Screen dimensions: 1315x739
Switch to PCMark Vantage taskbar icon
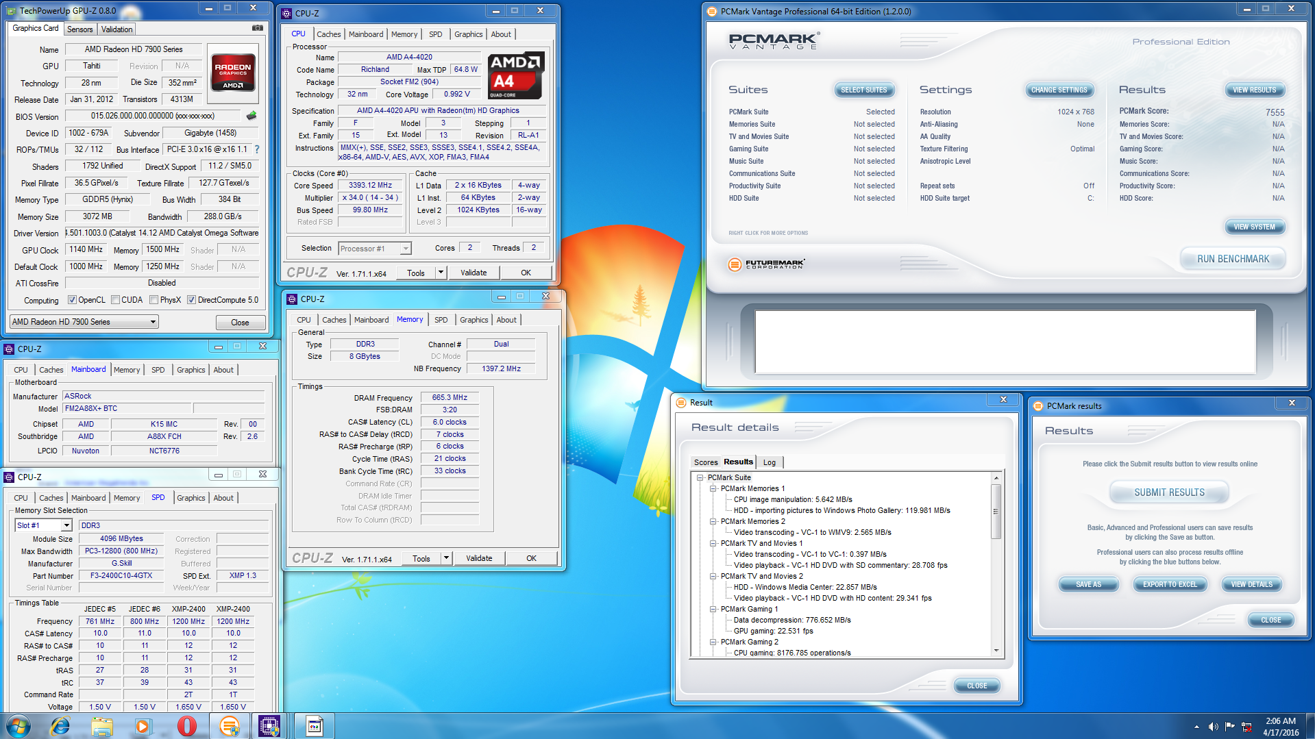[229, 726]
